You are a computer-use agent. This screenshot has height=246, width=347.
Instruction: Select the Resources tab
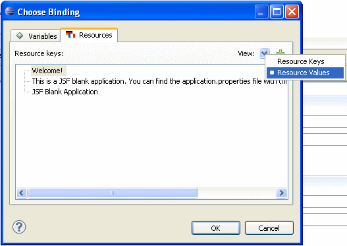(x=89, y=35)
